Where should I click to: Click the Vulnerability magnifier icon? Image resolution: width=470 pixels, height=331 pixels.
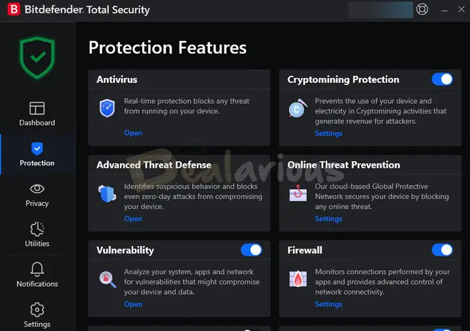[x=107, y=279]
